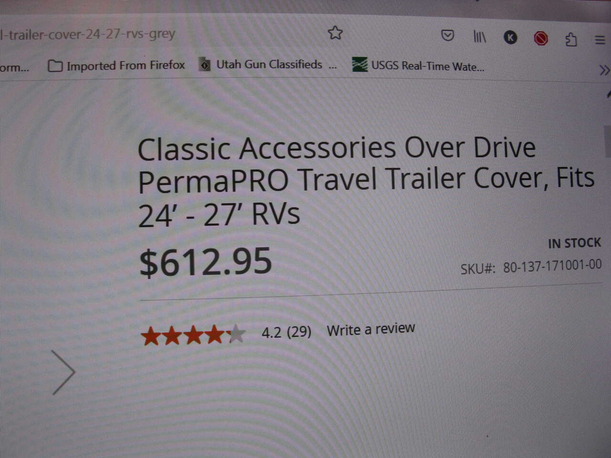The image size is (611, 458).
Task: Bookmark this page with the star icon
Action: click(335, 33)
